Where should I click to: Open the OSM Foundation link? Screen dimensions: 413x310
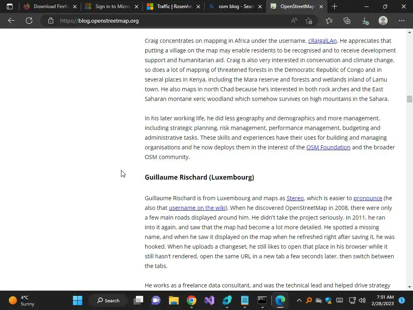(328, 147)
